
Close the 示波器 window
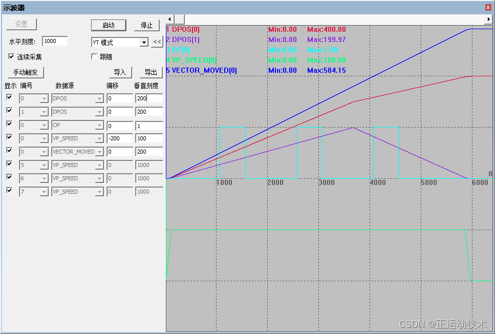tap(488, 7)
